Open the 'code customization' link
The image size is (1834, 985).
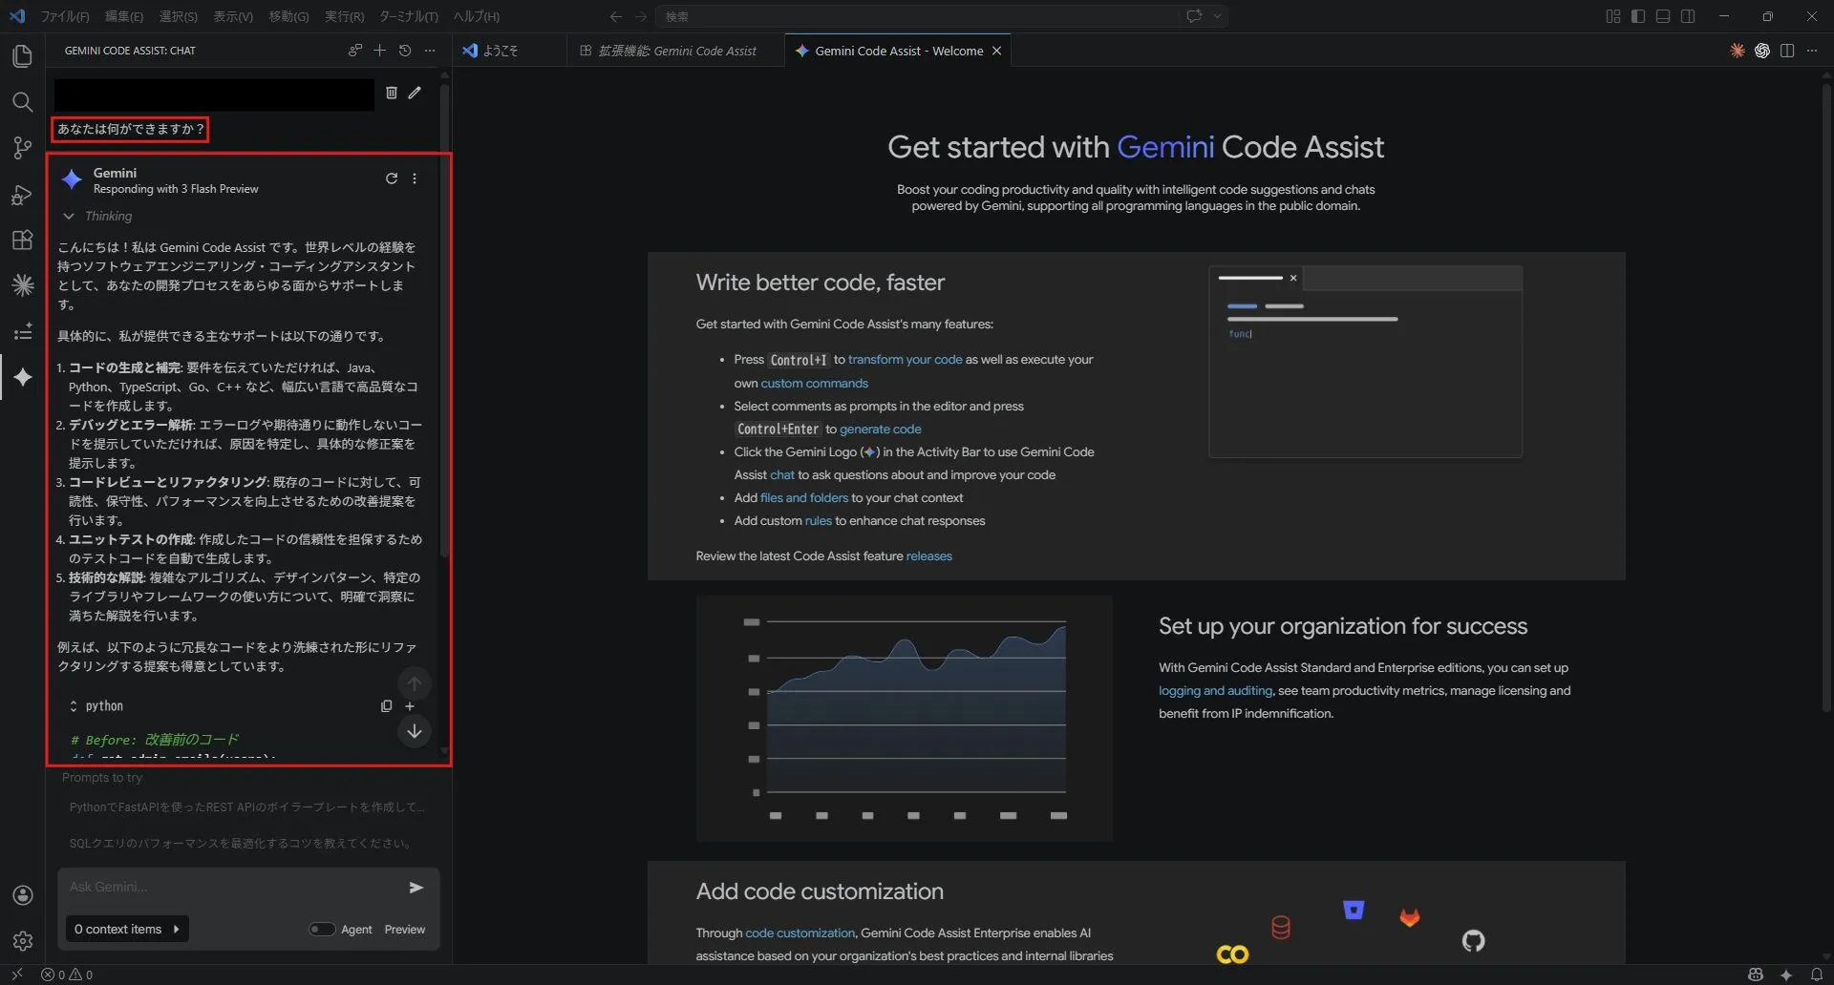point(800,933)
